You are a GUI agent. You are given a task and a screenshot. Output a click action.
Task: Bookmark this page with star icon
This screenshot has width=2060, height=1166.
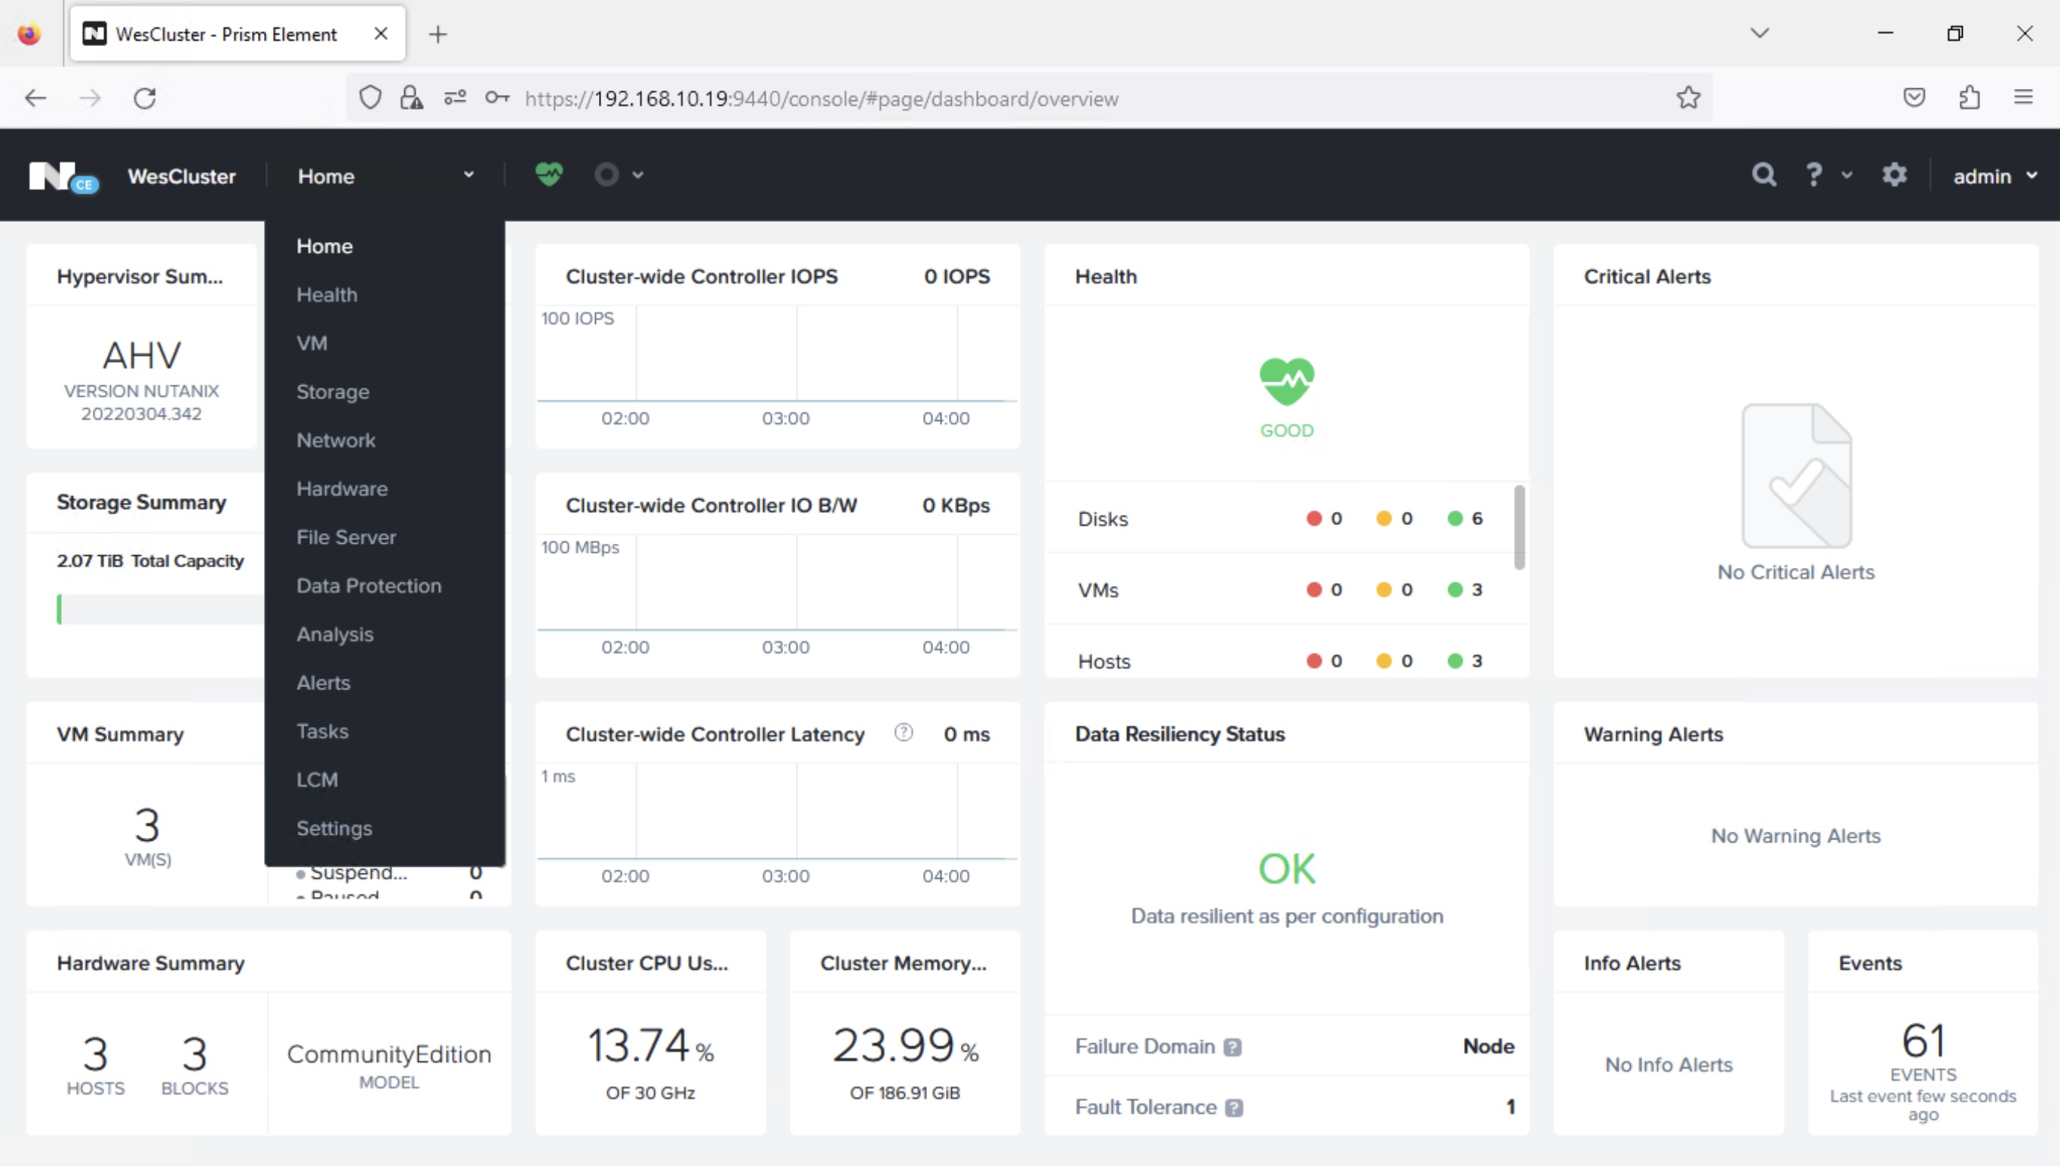1688,98
